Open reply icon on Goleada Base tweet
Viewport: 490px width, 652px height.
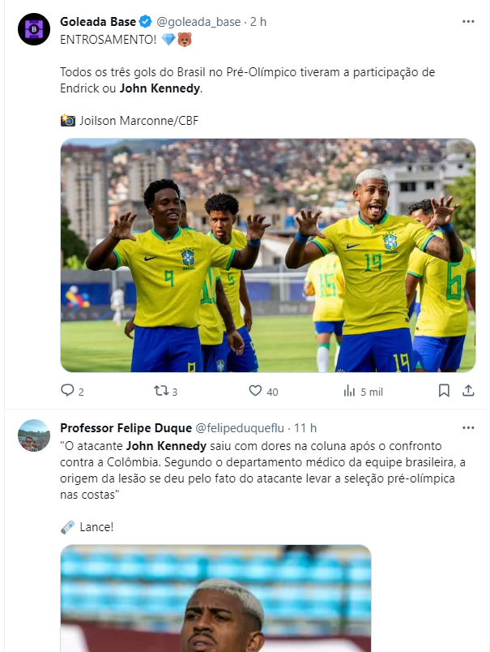(x=67, y=390)
